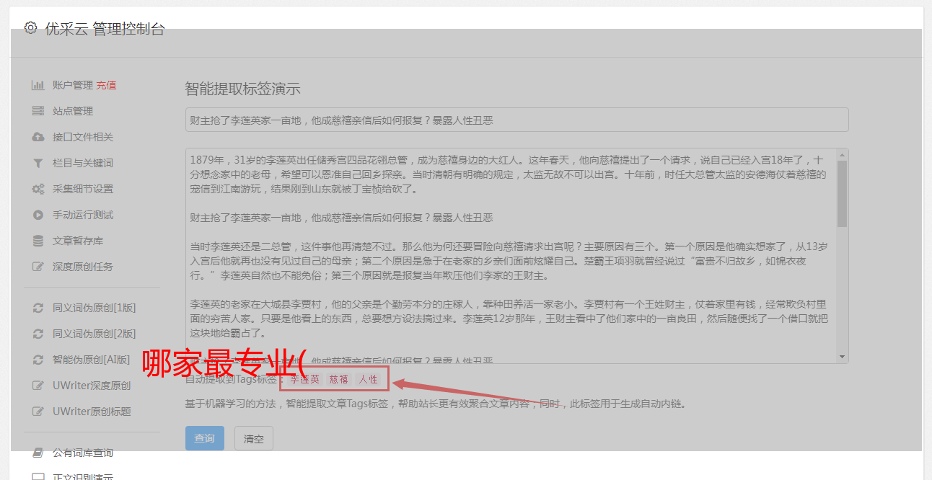The width and height of the screenshot is (932, 480).
Task: Click the filter icon for 栏目与关键词
Action: point(38,163)
